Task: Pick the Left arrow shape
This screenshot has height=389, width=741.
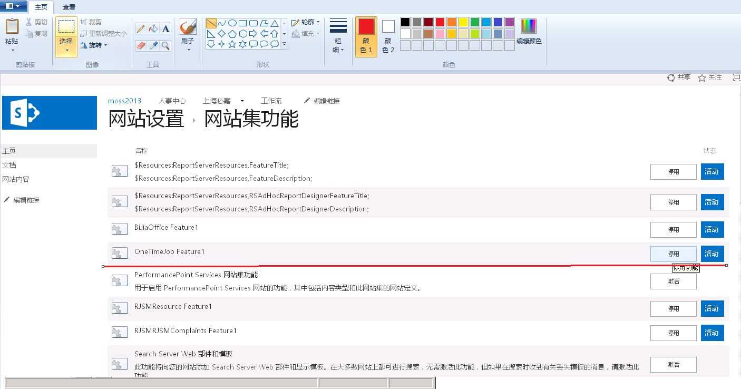Action: click(x=264, y=34)
